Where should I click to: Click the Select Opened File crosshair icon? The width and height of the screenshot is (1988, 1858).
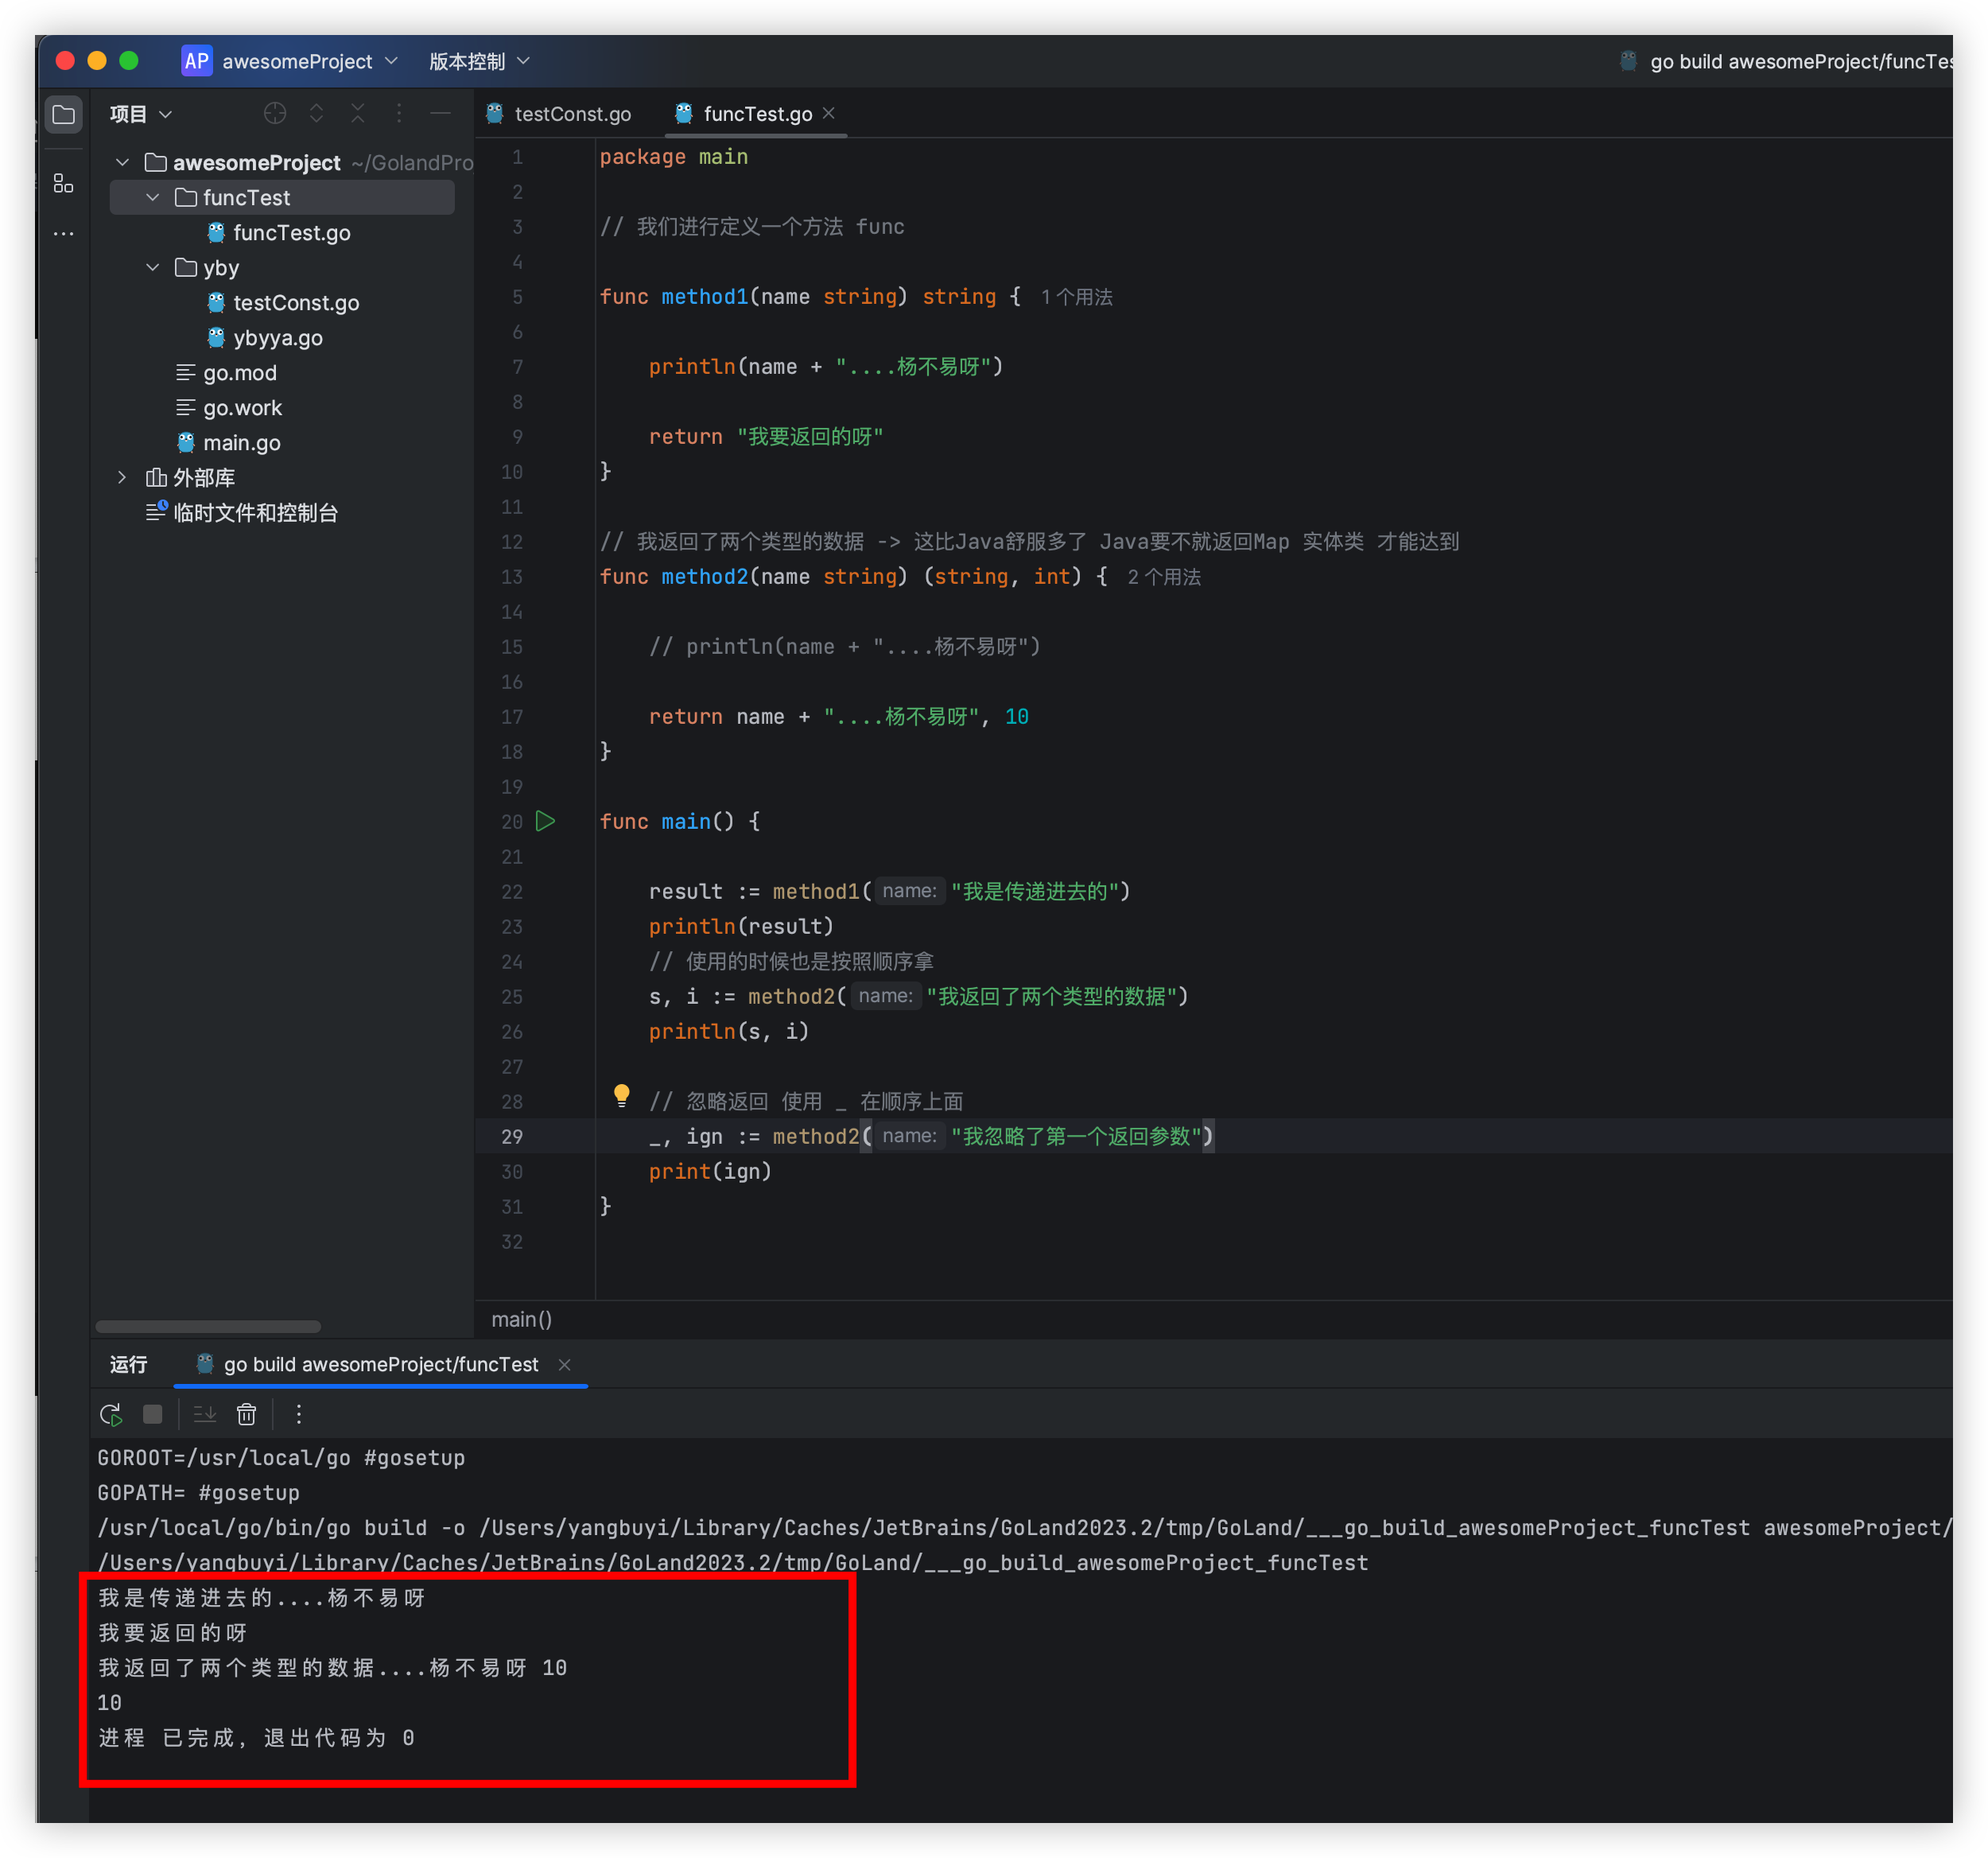click(x=275, y=114)
